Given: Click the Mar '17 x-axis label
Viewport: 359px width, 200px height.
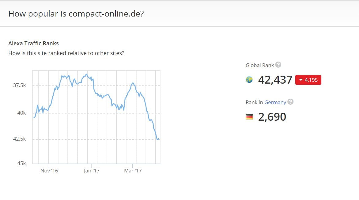Looking at the screenshot, I should [133, 171].
